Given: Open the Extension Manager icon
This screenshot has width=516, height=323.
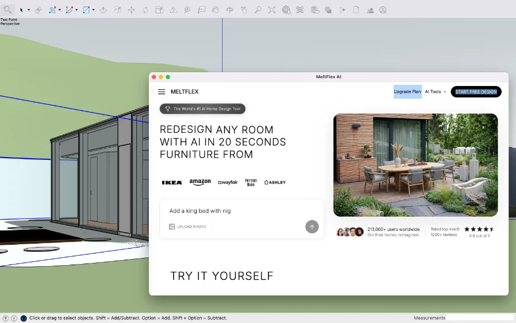Looking at the screenshot, I should (x=328, y=10).
